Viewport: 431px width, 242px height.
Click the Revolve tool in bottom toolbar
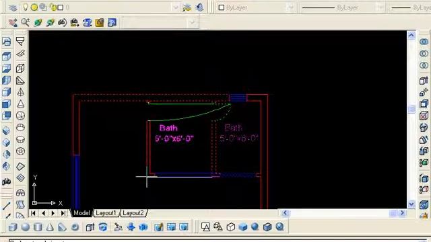[103, 227]
